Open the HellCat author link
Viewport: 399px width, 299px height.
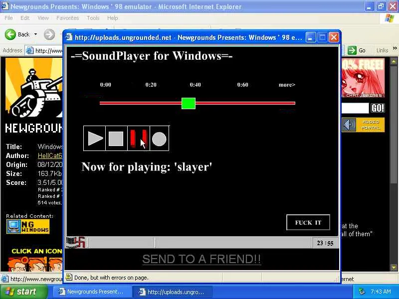pos(50,155)
